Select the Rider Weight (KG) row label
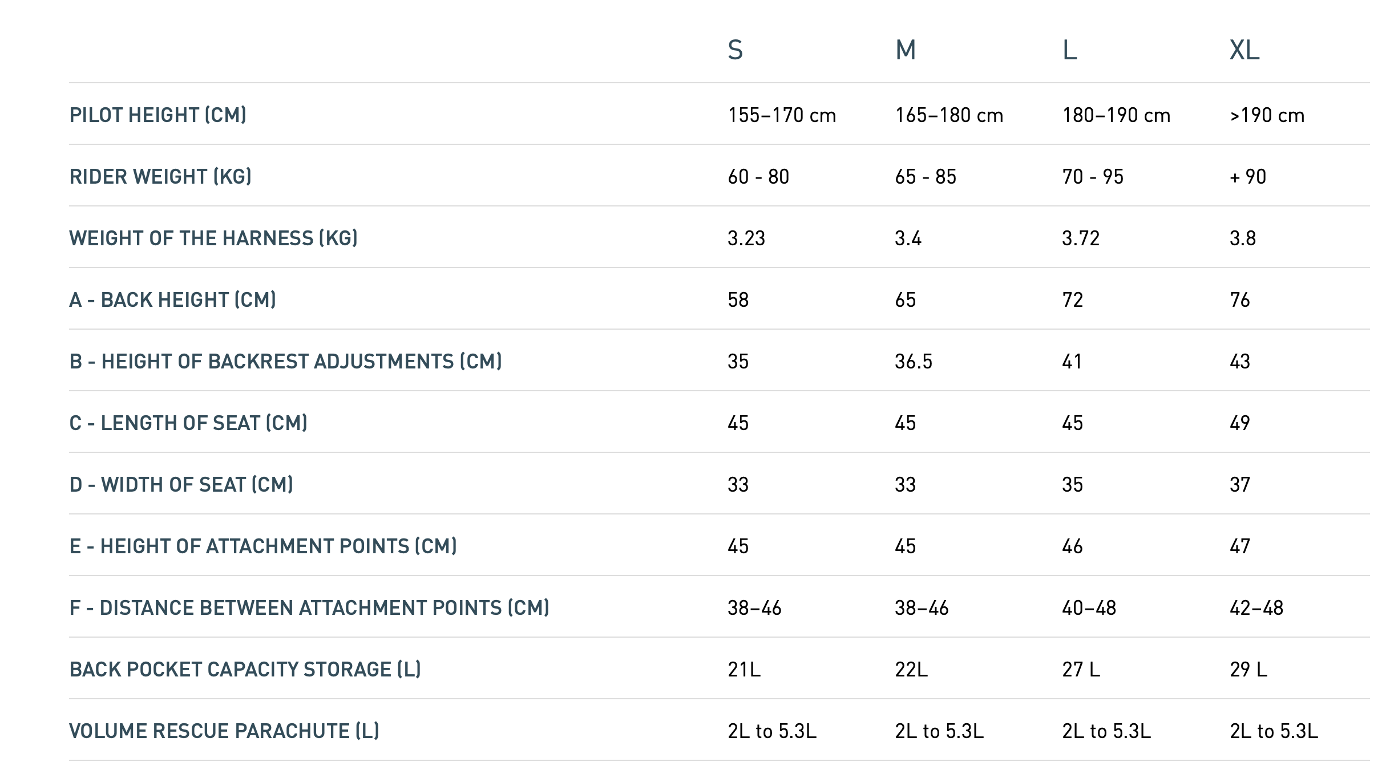1390x770 pixels. point(160,177)
